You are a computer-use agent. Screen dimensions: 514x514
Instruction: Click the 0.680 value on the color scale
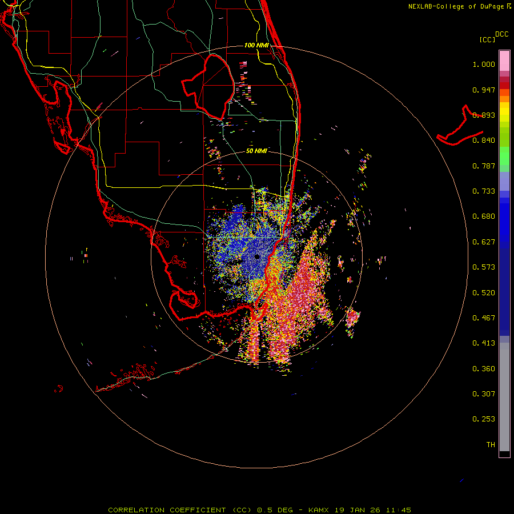484,216
